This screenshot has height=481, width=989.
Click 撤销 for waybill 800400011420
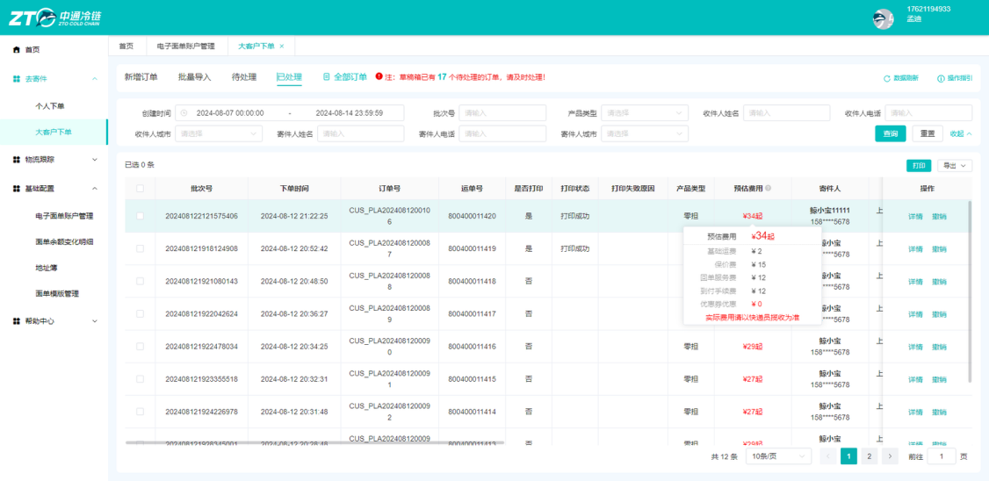(939, 216)
